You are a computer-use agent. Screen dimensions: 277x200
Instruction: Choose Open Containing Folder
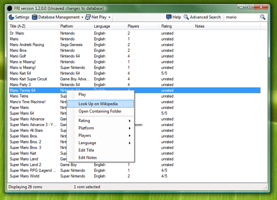[x=100, y=111]
